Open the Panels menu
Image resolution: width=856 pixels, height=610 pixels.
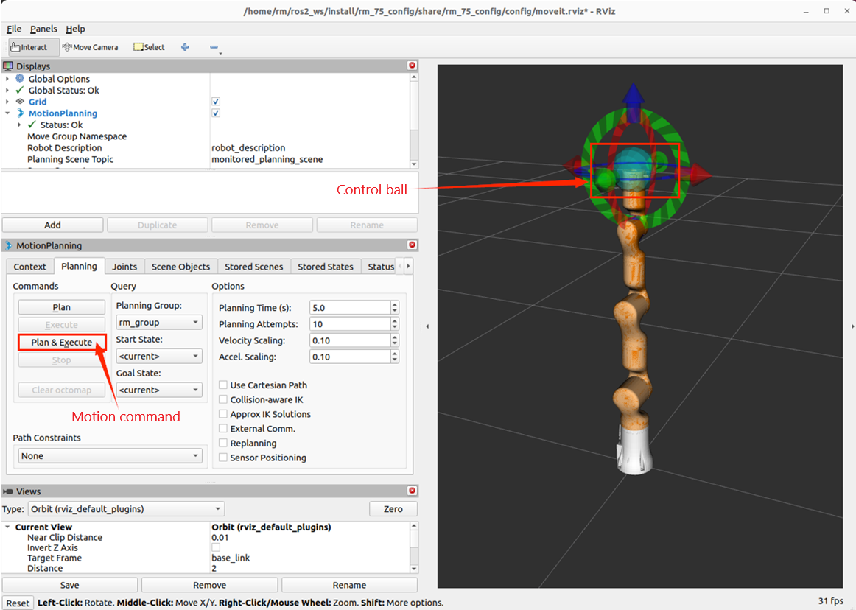pyautogui.click(x=43, y=29)
